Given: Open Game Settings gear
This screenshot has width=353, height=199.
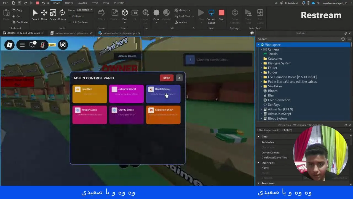Looking at the screenshot, I should click(x=235, y=17).
